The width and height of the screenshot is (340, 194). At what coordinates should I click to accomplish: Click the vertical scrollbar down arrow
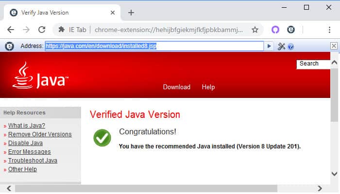(334, 174)
